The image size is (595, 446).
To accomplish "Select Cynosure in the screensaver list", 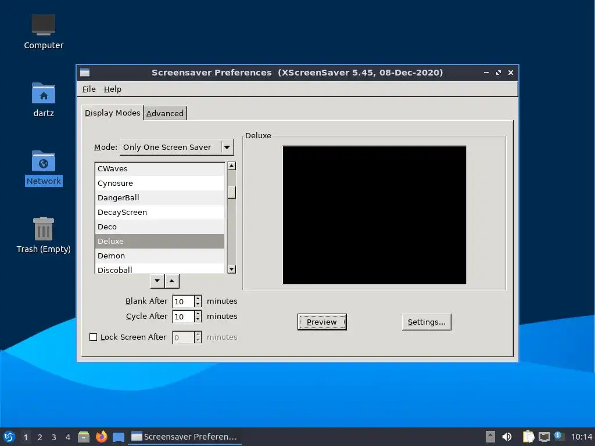I will (160, 183).
